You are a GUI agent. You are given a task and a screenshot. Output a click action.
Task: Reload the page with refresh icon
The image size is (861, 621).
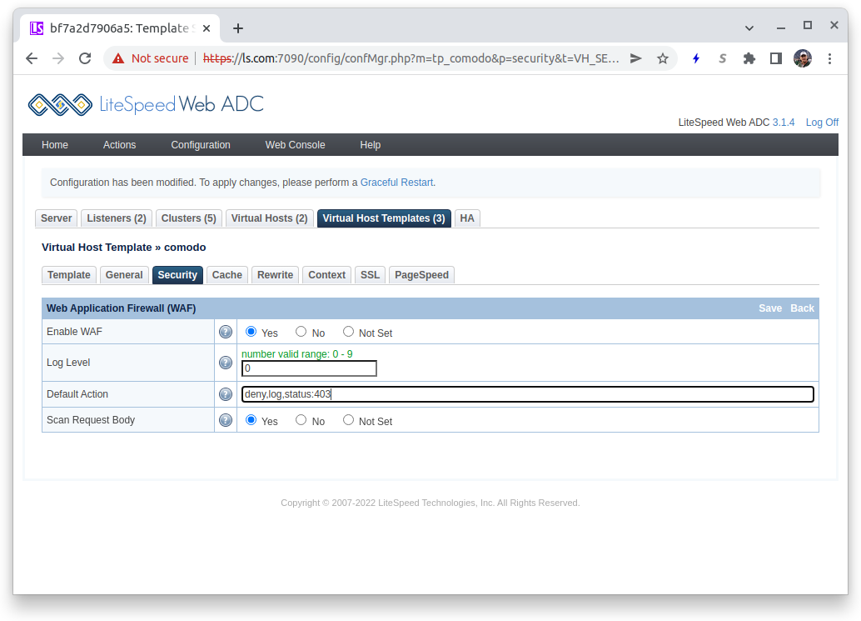click(x=85, y=58)
